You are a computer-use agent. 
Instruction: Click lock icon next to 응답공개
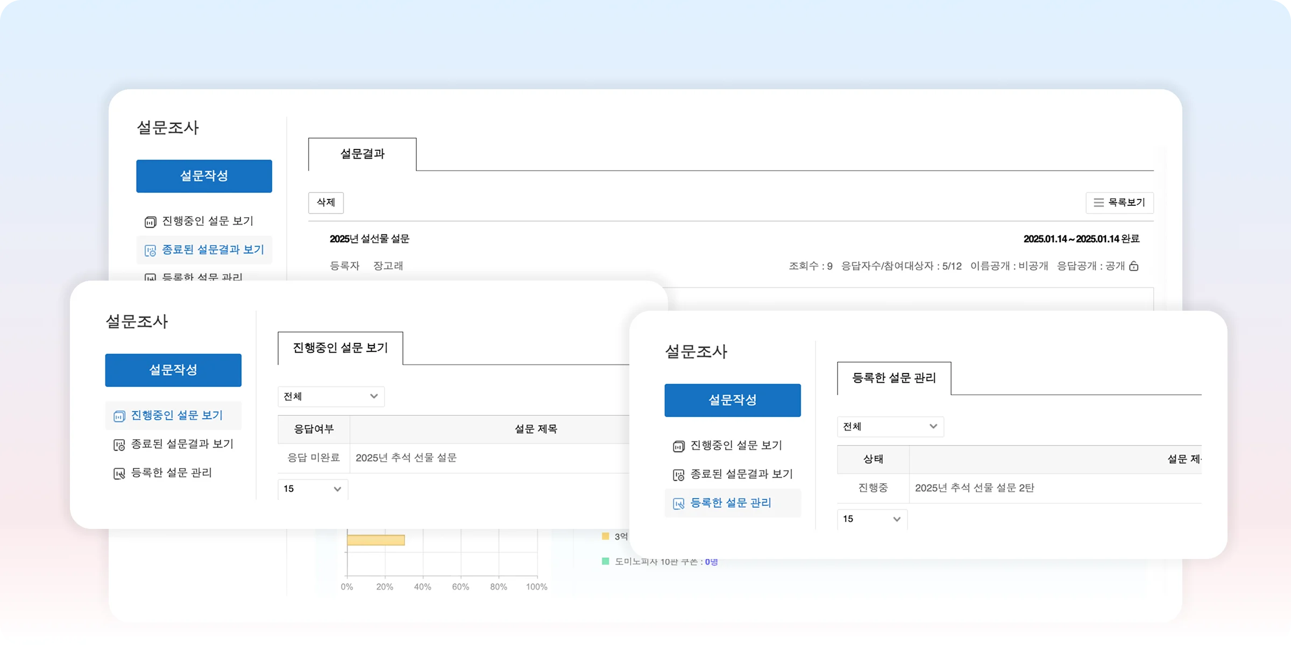click(x=1134, y=266)
